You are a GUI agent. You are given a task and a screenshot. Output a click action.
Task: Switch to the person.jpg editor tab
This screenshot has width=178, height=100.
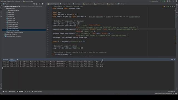(77, 4)
